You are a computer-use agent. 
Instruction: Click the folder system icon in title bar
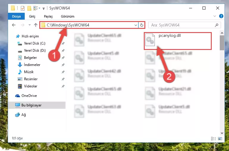click(x=13, y=8)
